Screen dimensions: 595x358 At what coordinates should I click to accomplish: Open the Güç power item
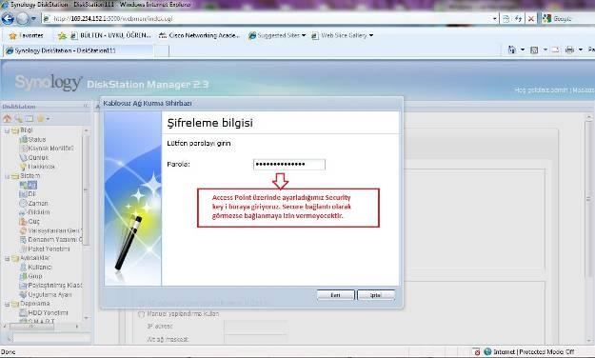coord(30,221)
